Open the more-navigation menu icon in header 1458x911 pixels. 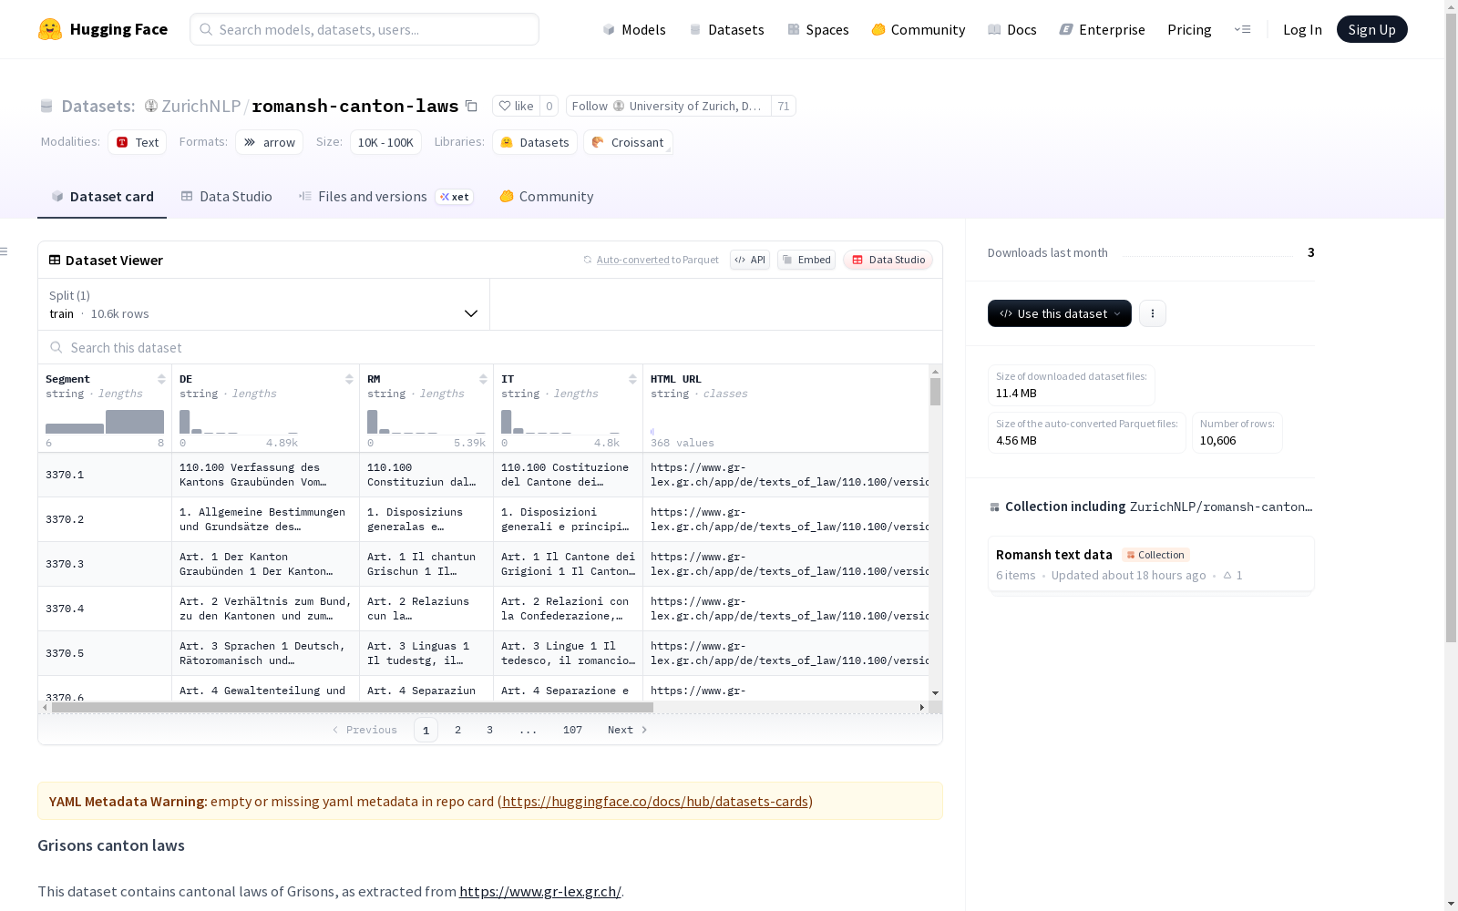pos(1242,29)
